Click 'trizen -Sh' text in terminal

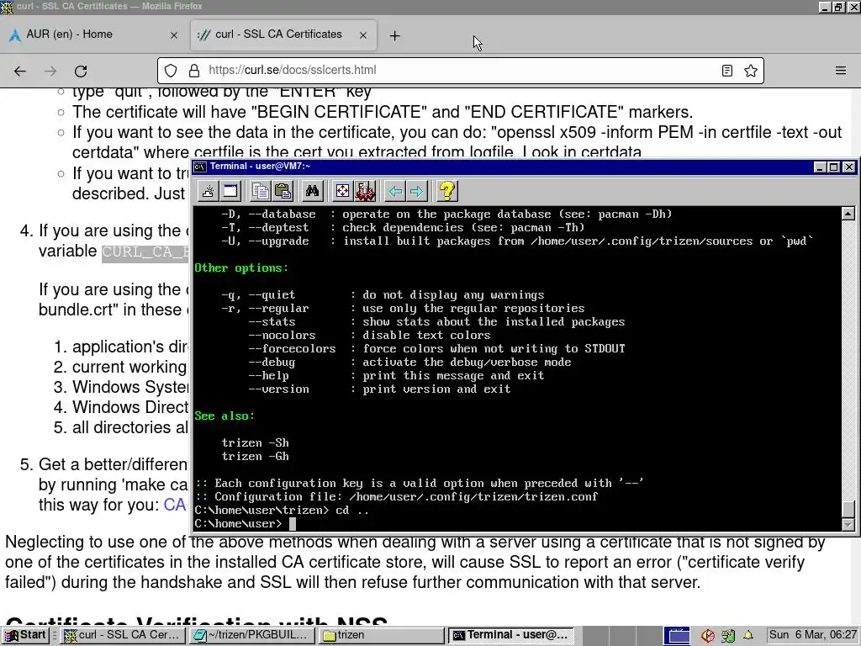coord(256,442)
